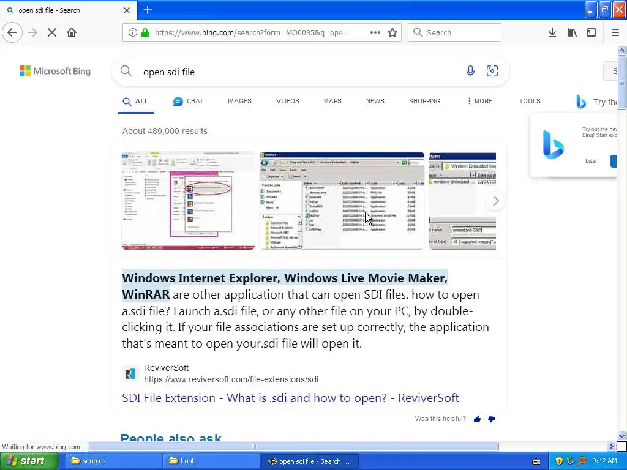Open the ReviverSoft SDI File Extension link
Image resolution: width=627 pixels, height=470 pixels.
pyautogui.click(x=290, y=398)
